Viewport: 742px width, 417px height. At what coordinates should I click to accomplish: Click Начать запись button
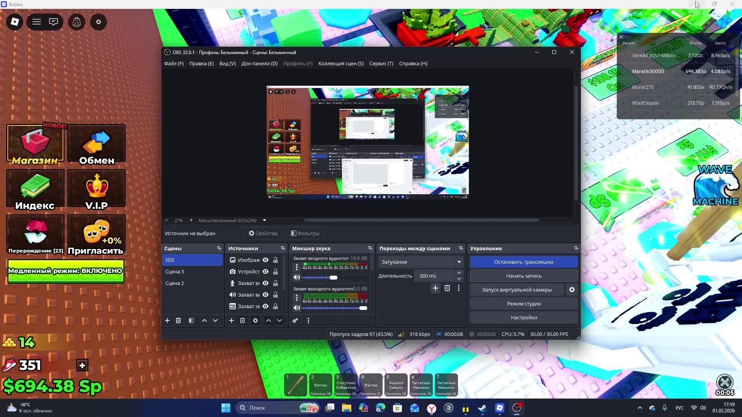click(x=524, y=276)
